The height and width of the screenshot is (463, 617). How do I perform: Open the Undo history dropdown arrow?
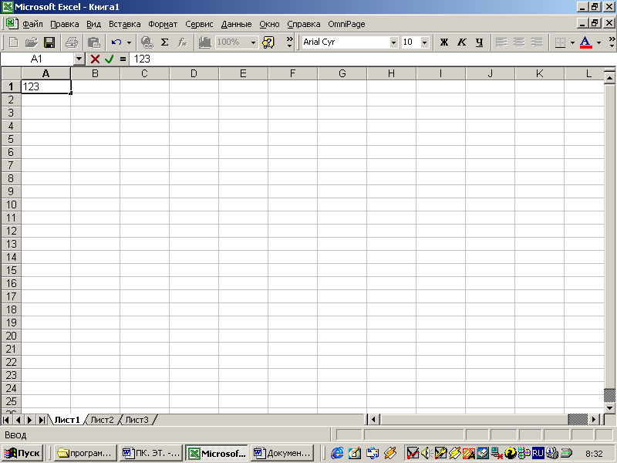coord(129,42)
